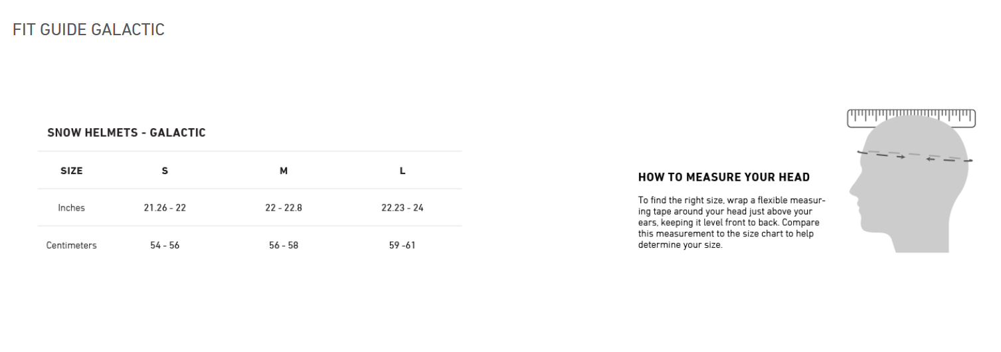The height and width of the screenshot is (352, 1001).
Task: Click the 56 - 58 centimeters cell
Action: 284,245
